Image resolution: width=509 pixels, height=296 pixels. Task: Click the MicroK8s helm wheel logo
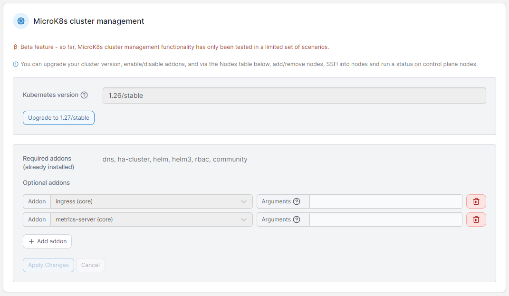pyautogui.click(x=21, y=21)
